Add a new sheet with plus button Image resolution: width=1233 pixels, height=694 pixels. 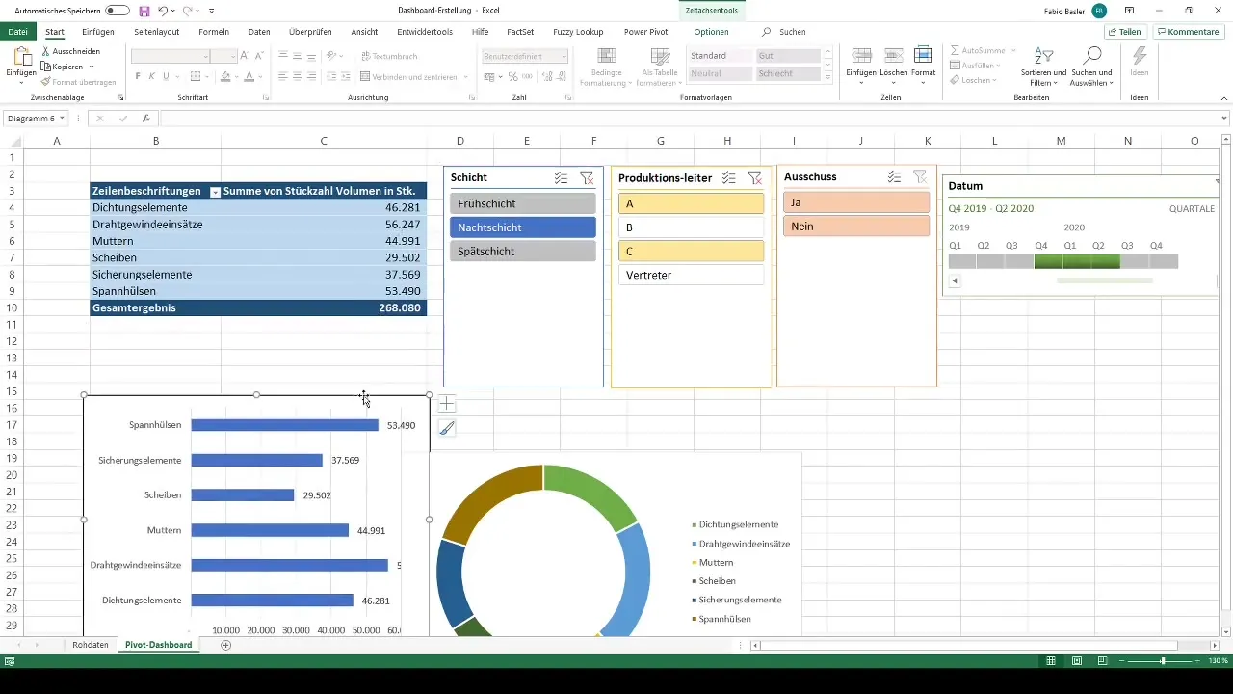click(225, 645)
